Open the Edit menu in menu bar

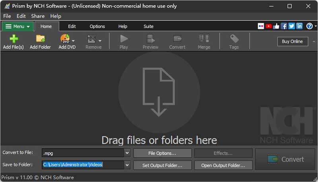click(x=21, y=16)
